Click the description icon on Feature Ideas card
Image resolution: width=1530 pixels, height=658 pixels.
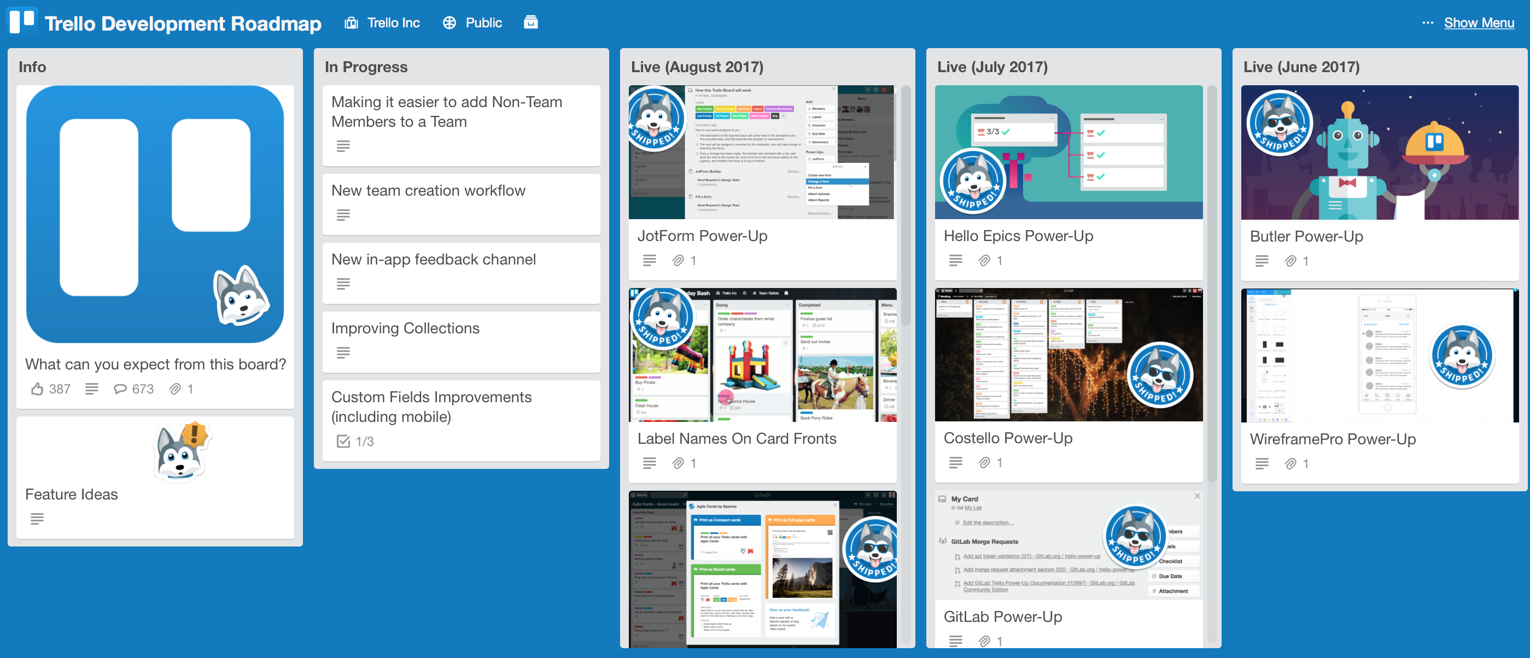pyautogui.click(x=37, y=519)
